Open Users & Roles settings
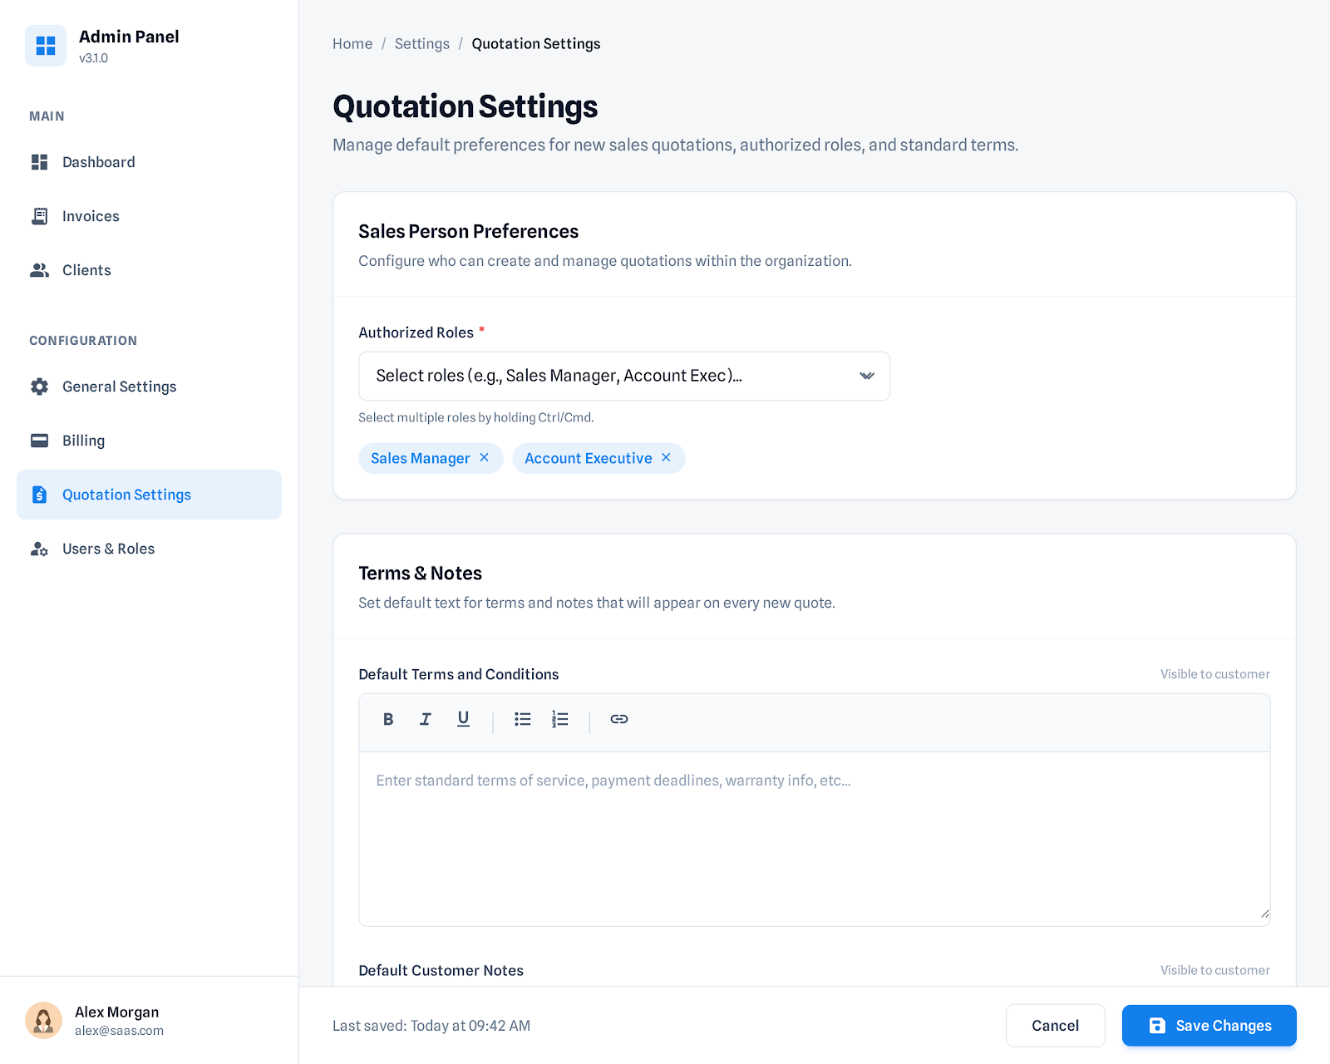The width and height of the screenshot is (1330, 1064). point(108,549)
